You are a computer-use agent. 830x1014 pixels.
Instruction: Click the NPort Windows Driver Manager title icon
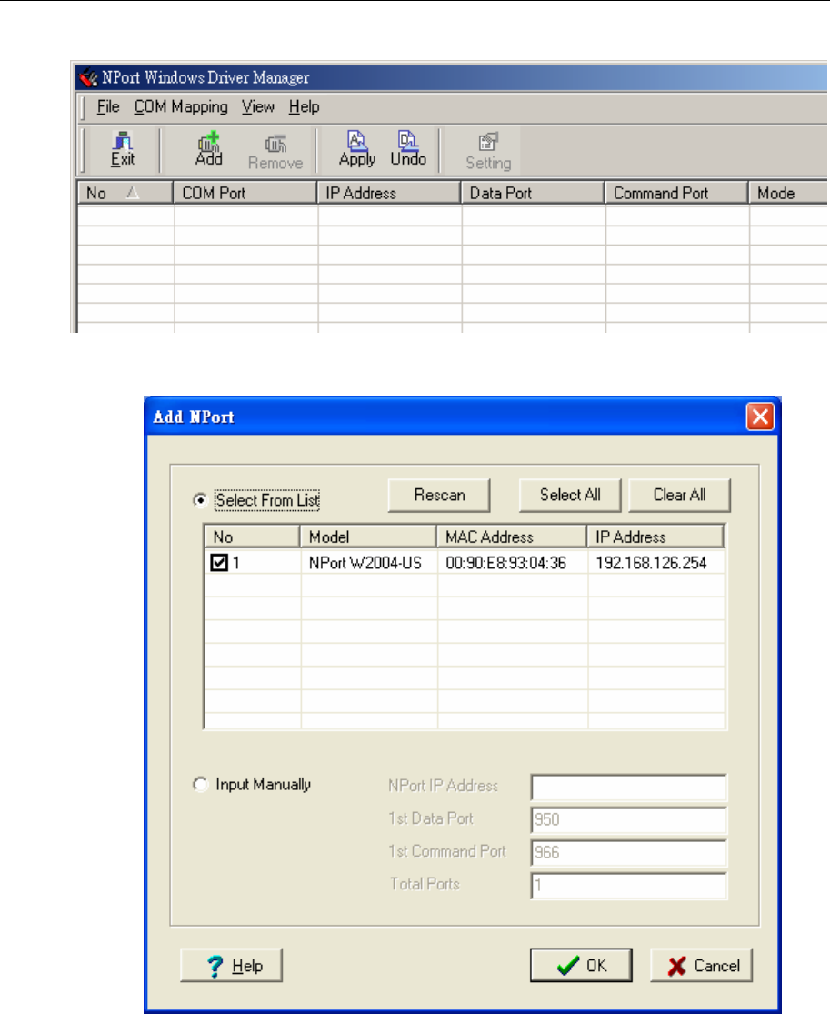pyautogui.click(x=88, y=78)
